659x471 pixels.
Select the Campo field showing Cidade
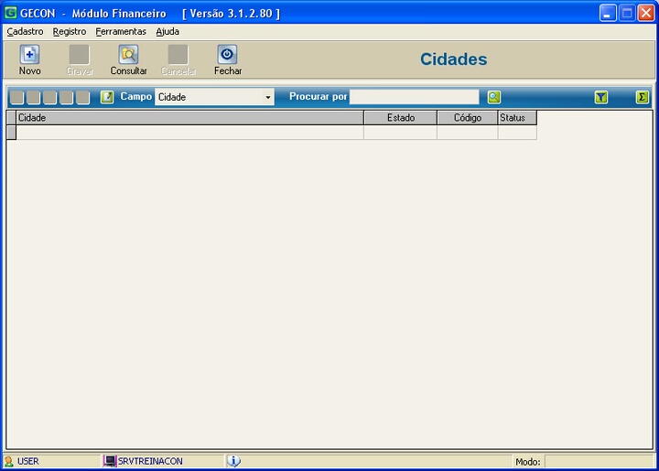tap(214, 97)
